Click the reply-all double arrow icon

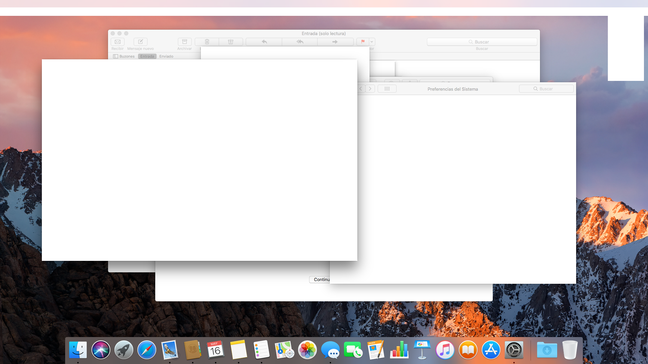pyautogui.click(x=300, y=42)
